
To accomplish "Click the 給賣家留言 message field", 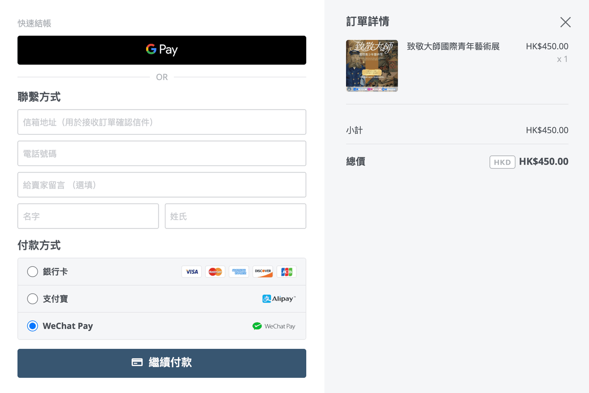I will 162,185.
